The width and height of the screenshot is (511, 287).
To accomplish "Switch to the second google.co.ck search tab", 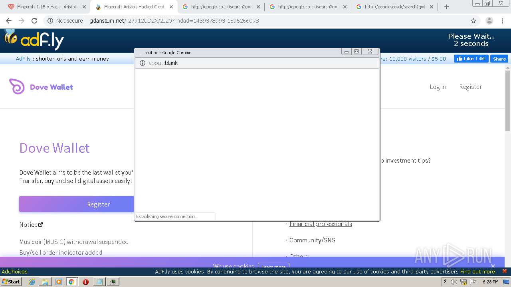I will (x=308, y=7).
